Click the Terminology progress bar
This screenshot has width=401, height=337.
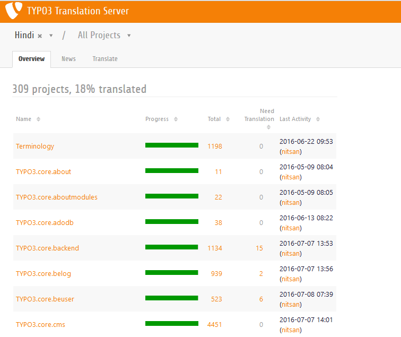[x=172, y=145]
